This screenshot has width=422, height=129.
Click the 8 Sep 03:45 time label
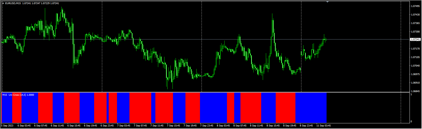pyautogui.click(x=223, y=126)
